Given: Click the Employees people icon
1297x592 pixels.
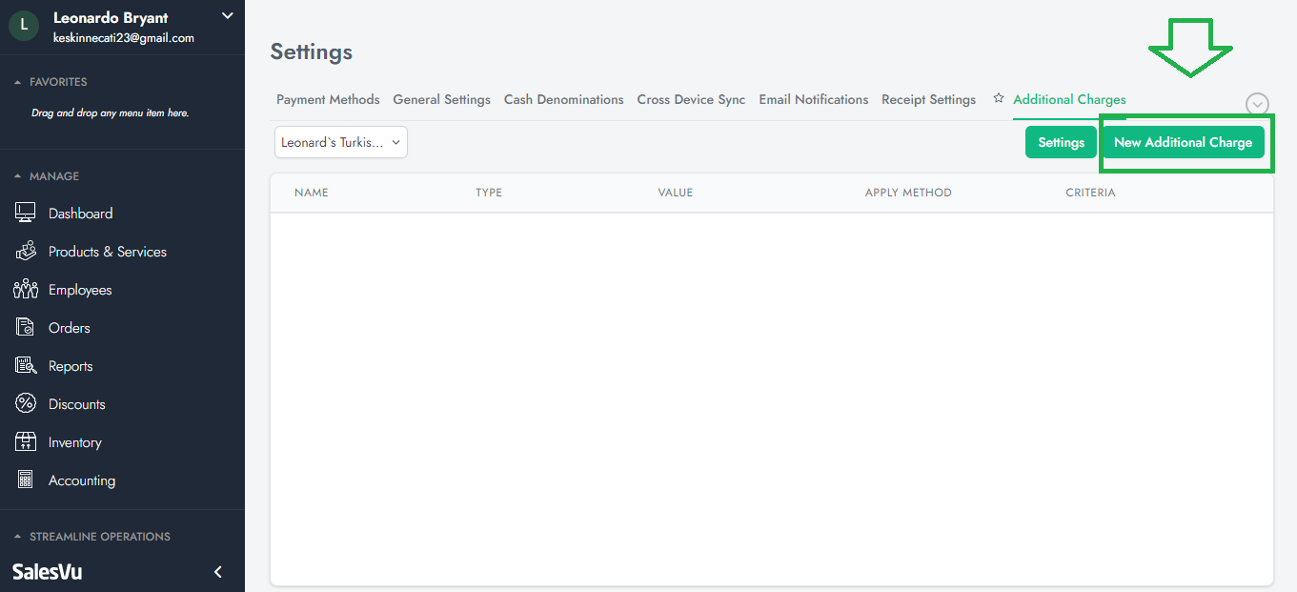Looking at the screenshot, I should point(26,290).
